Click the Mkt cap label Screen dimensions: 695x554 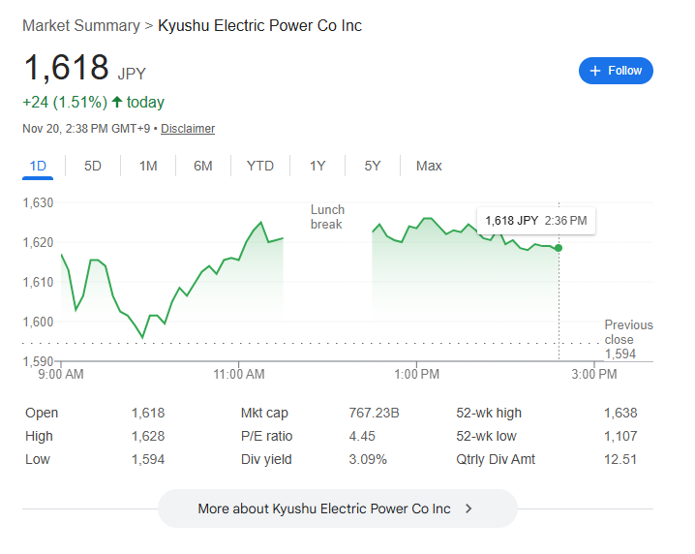[x=264, y=413]
